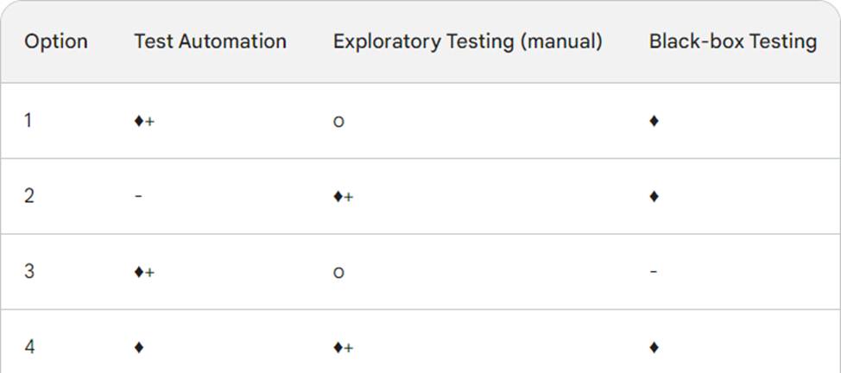The width and height of the screenshot is (841, 373).
Task: Click diamond icon in option 4 Test Automation
Action: click(x=139, y=348)
